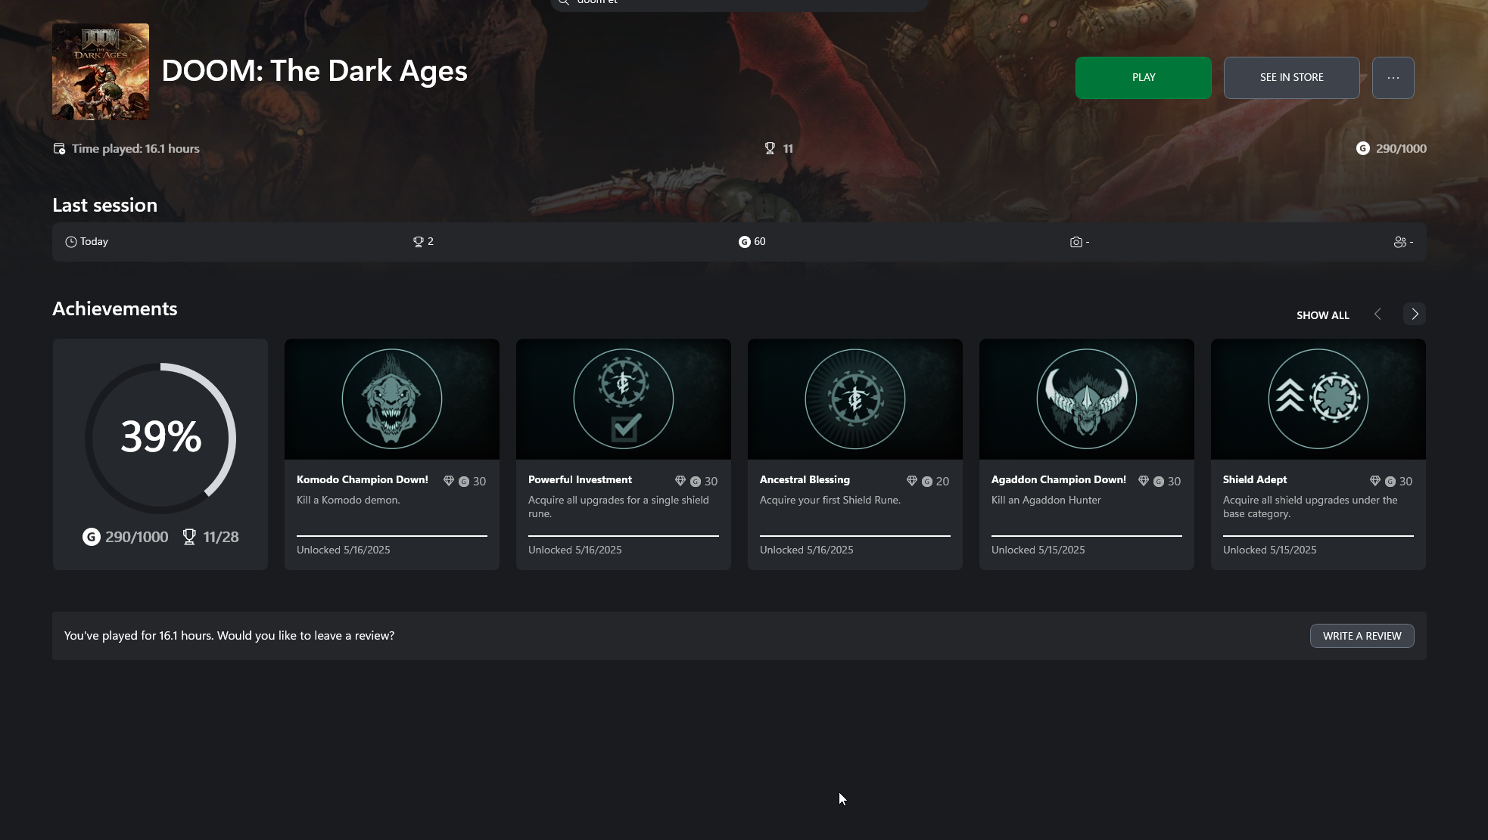Click diamond rarity icon on Shield Adept

1375,481
